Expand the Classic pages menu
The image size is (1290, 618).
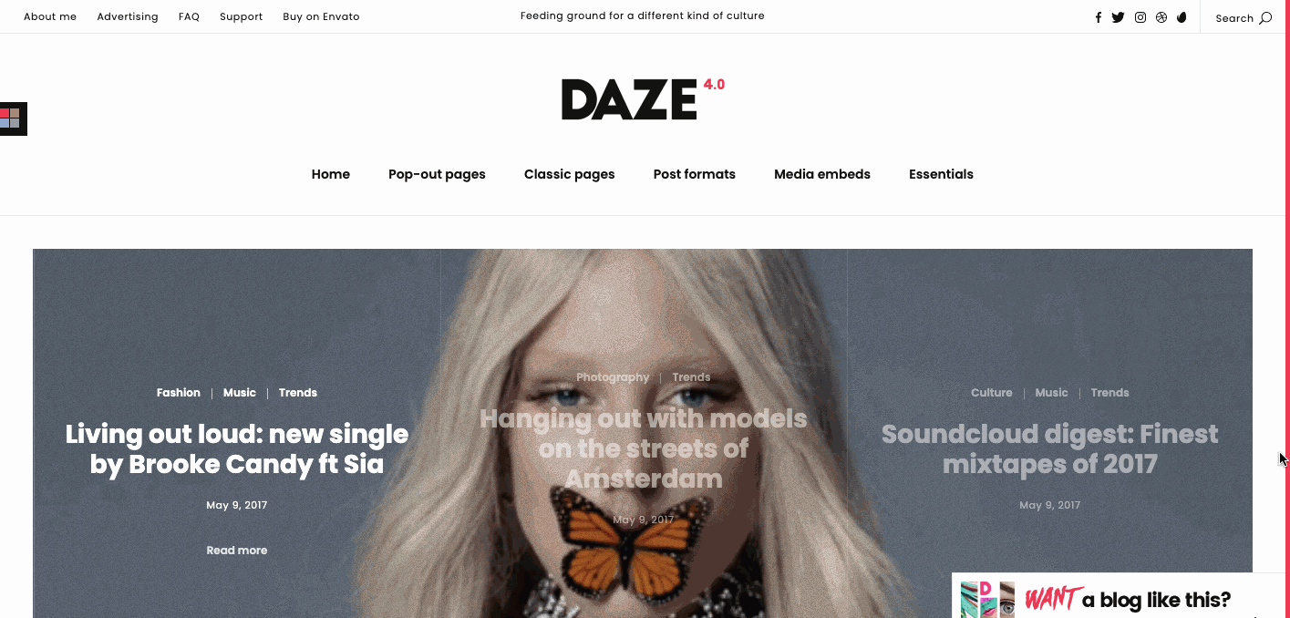pyautogui.click(x=570, y=174)
